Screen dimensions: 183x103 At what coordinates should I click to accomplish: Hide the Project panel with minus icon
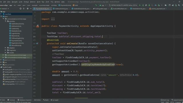click(x=31, y=9)
